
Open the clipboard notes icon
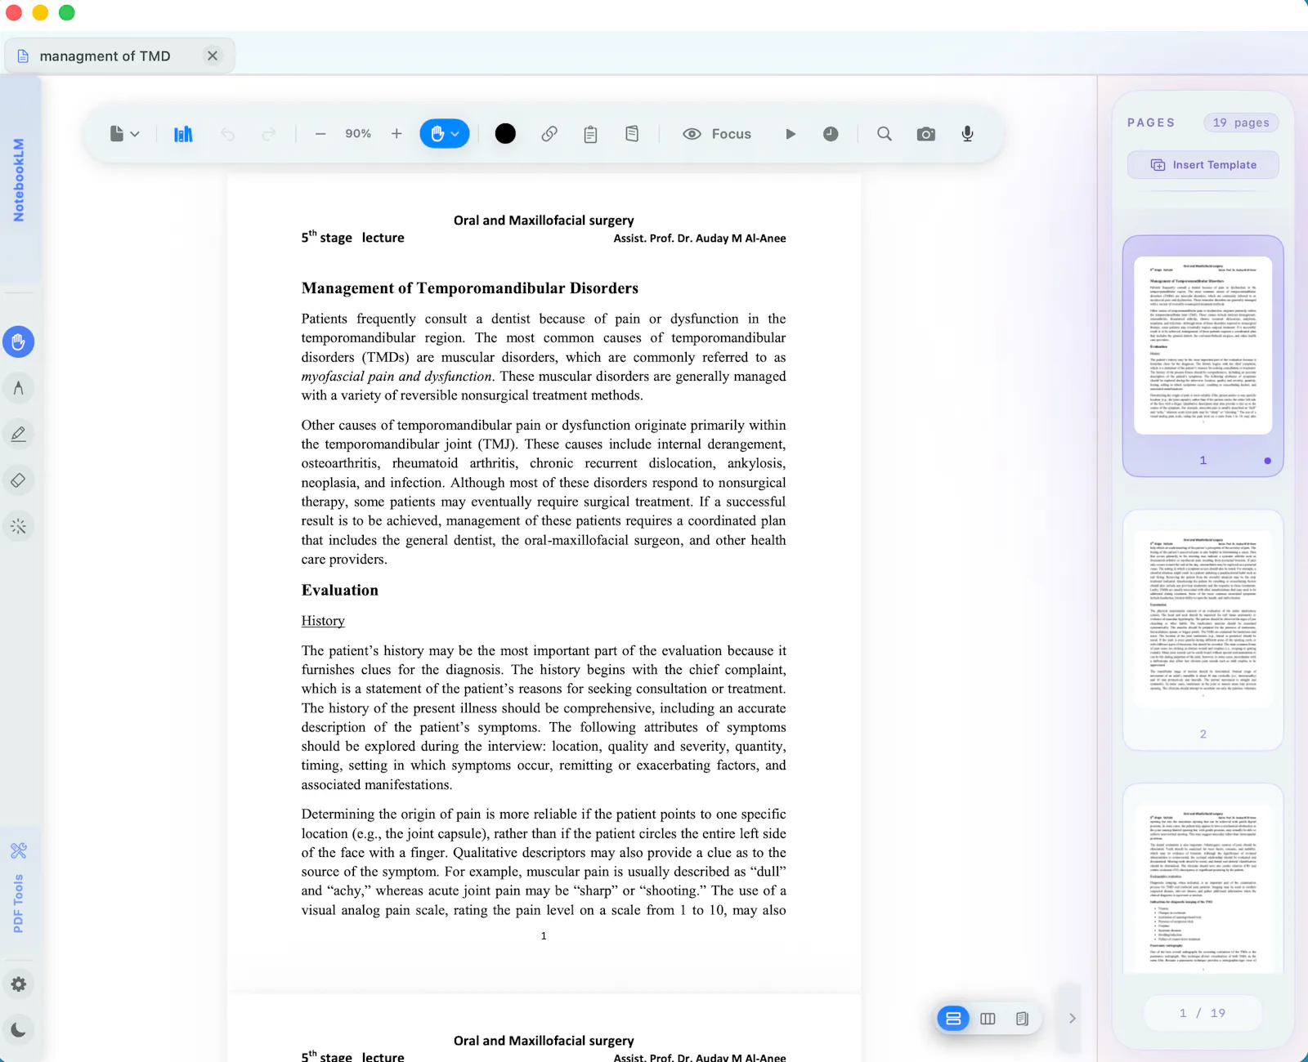tap(591, 134)
